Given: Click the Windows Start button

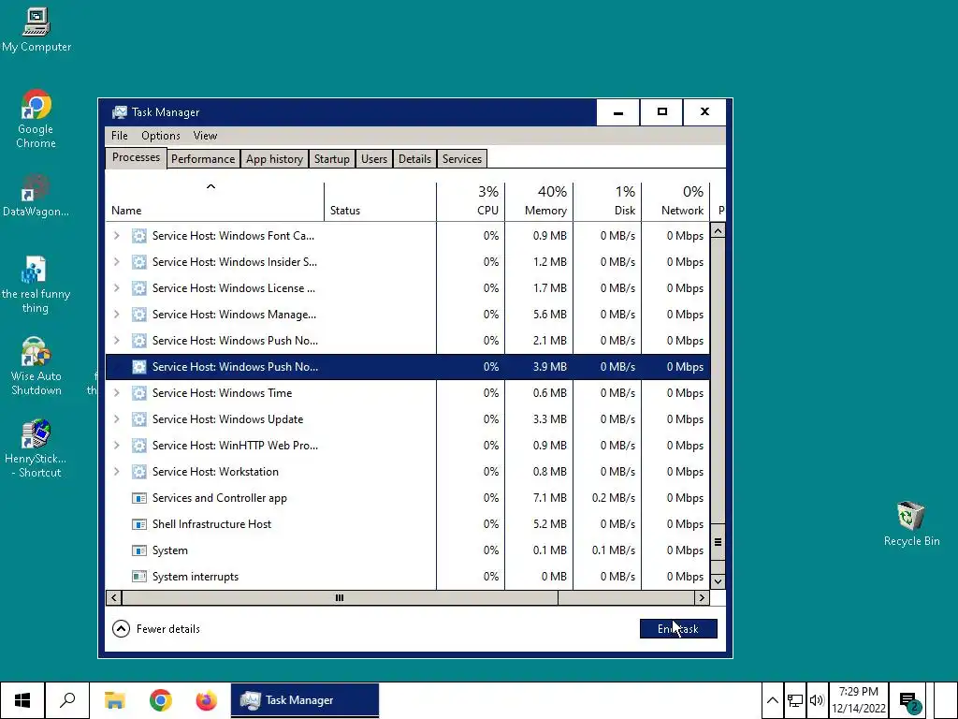Looking at the screenshot, I should (22, 700).
